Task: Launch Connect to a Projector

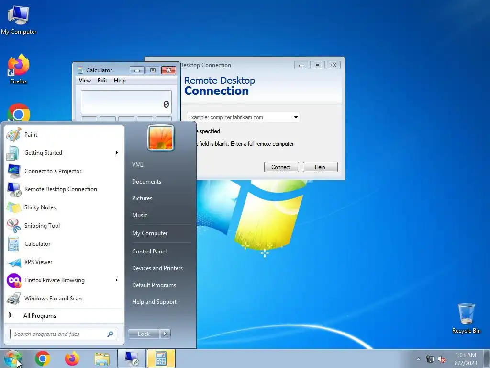Action: [x=64, y=171]
